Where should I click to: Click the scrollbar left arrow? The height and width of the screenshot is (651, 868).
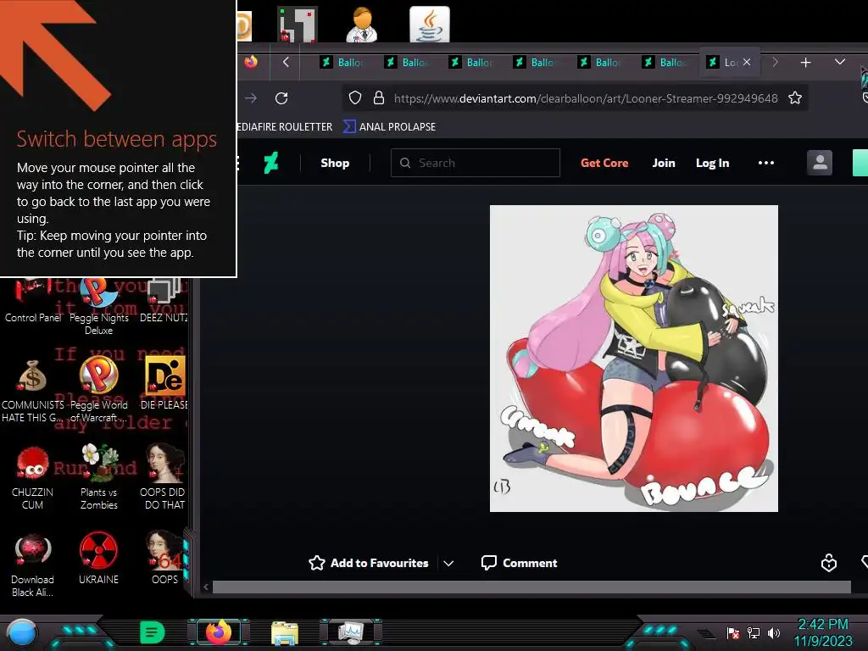[x=206, y=587]
